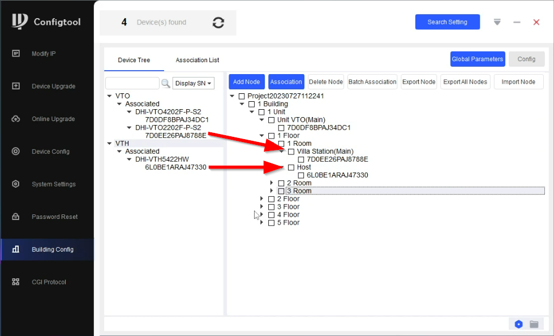Click the Device Upgrade sidebar icon
The width and height of the screenshot is (554, 336).
16,86
